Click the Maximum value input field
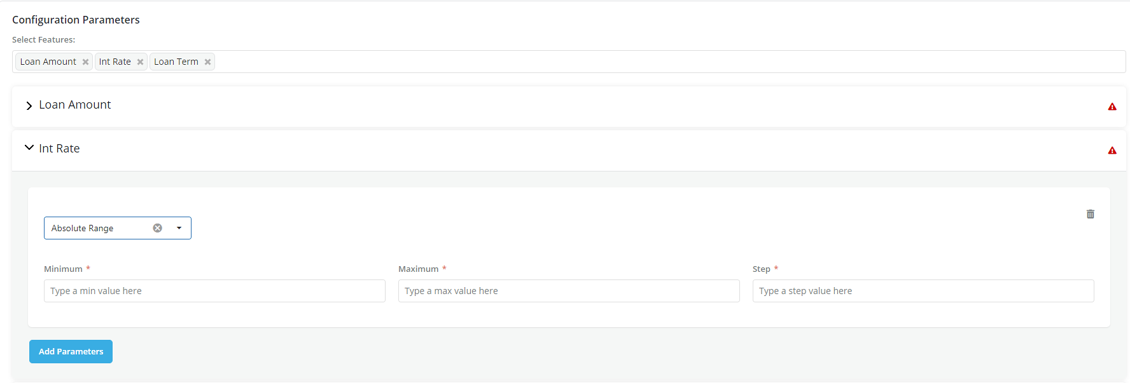Viewport: 1130px width, 383px height. 569,291
